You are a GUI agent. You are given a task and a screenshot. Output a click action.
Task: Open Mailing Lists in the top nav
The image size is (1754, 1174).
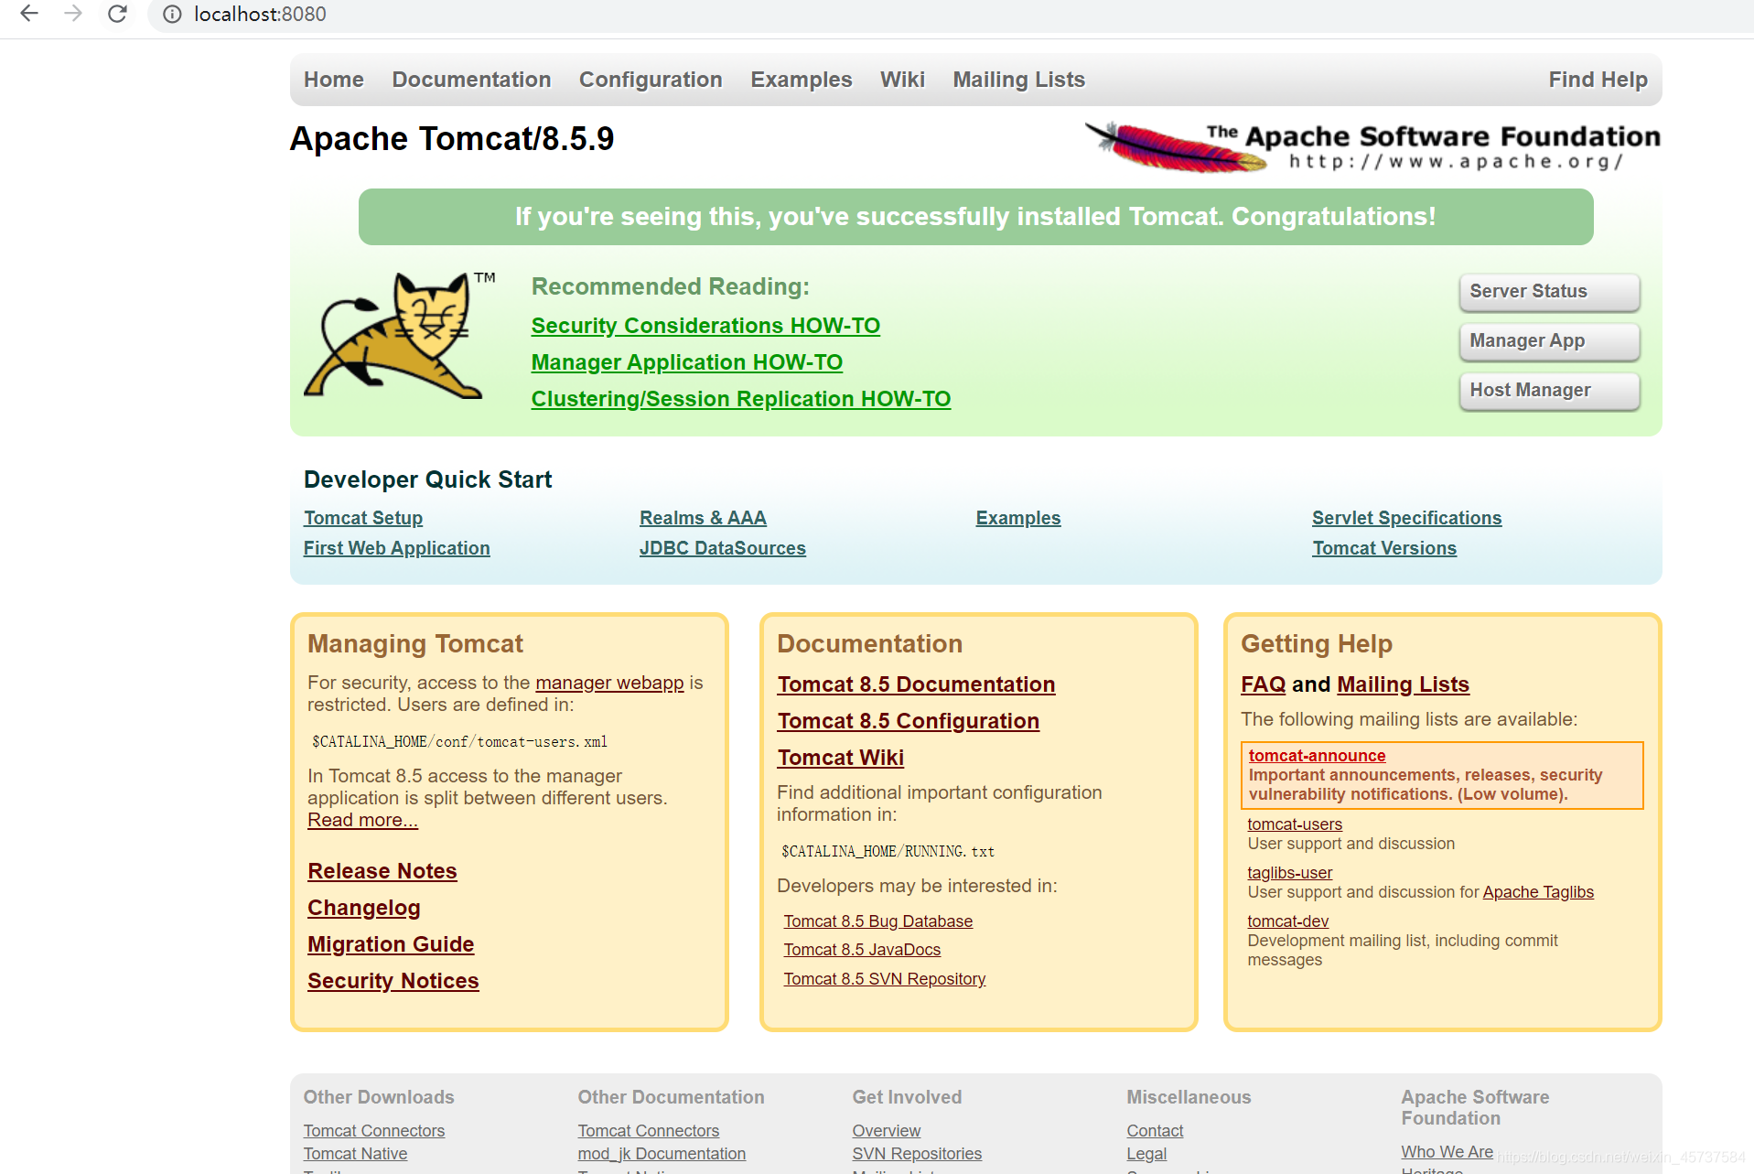(x=1018, y=80)
